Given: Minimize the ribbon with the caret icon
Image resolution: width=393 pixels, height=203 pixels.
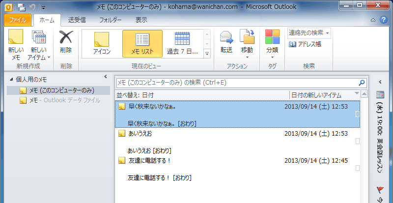Looking at the screenshot, I should pos(373,20).
